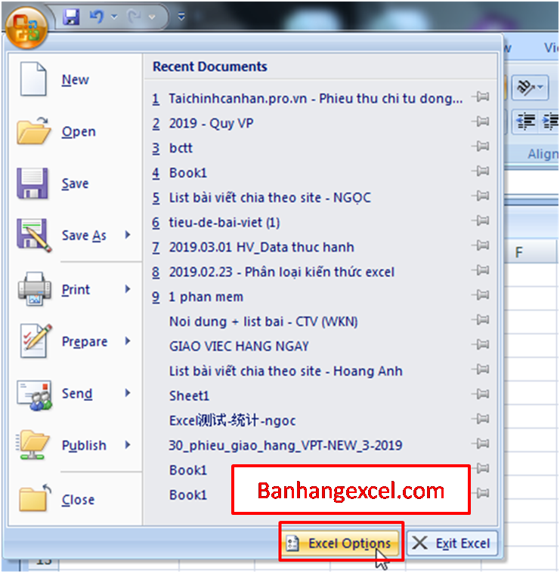Click the Undo arrow icon
Viewport: 560px width, 573px height.
coord(97,17)
